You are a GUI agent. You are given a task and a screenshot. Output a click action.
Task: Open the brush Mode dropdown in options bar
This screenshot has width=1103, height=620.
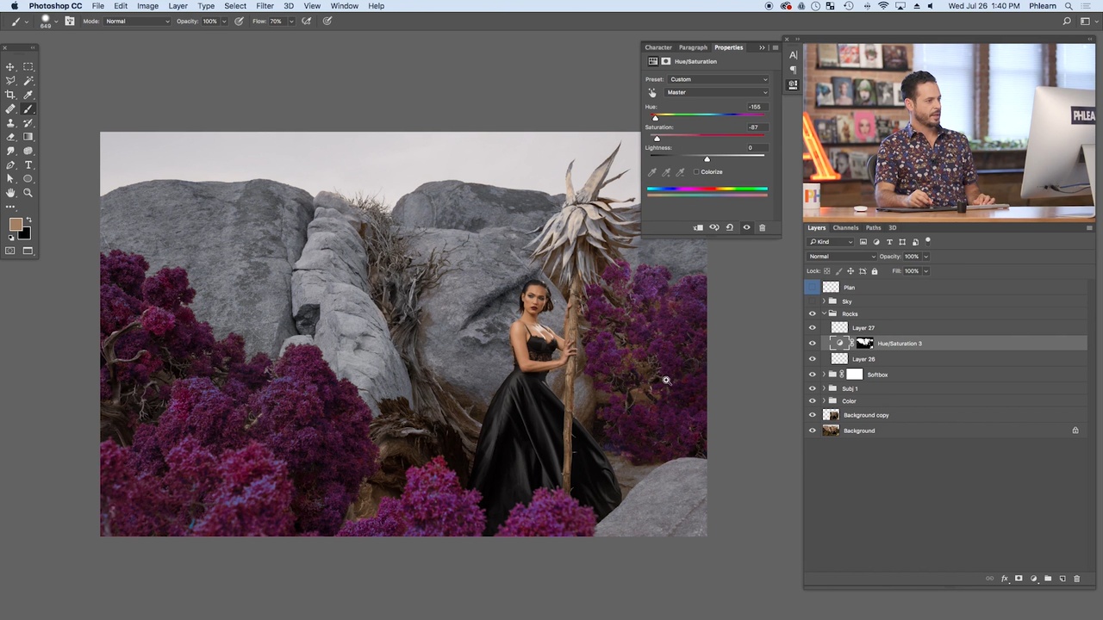[137, 21]
